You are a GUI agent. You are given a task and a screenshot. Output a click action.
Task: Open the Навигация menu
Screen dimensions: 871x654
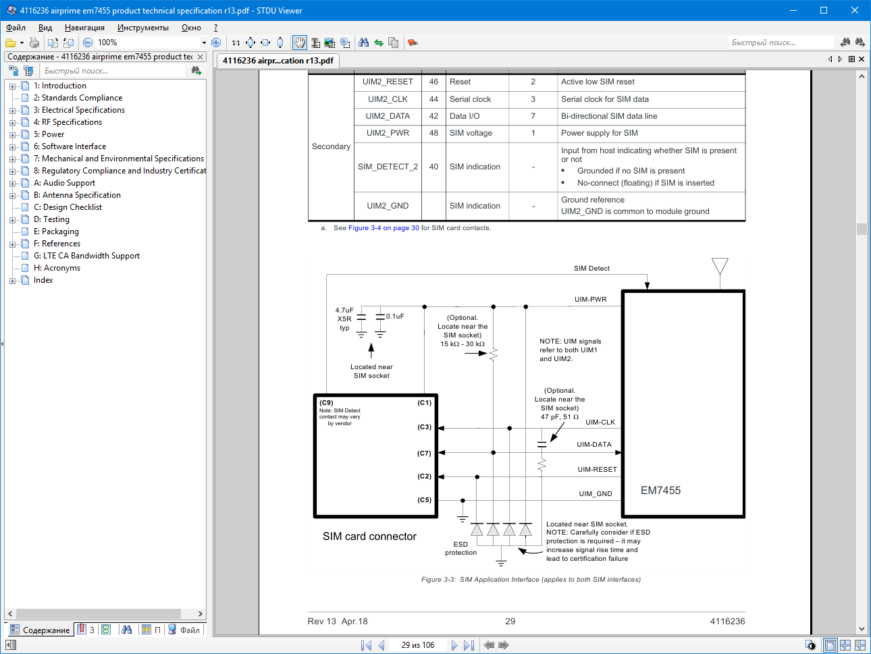point(84,28)
